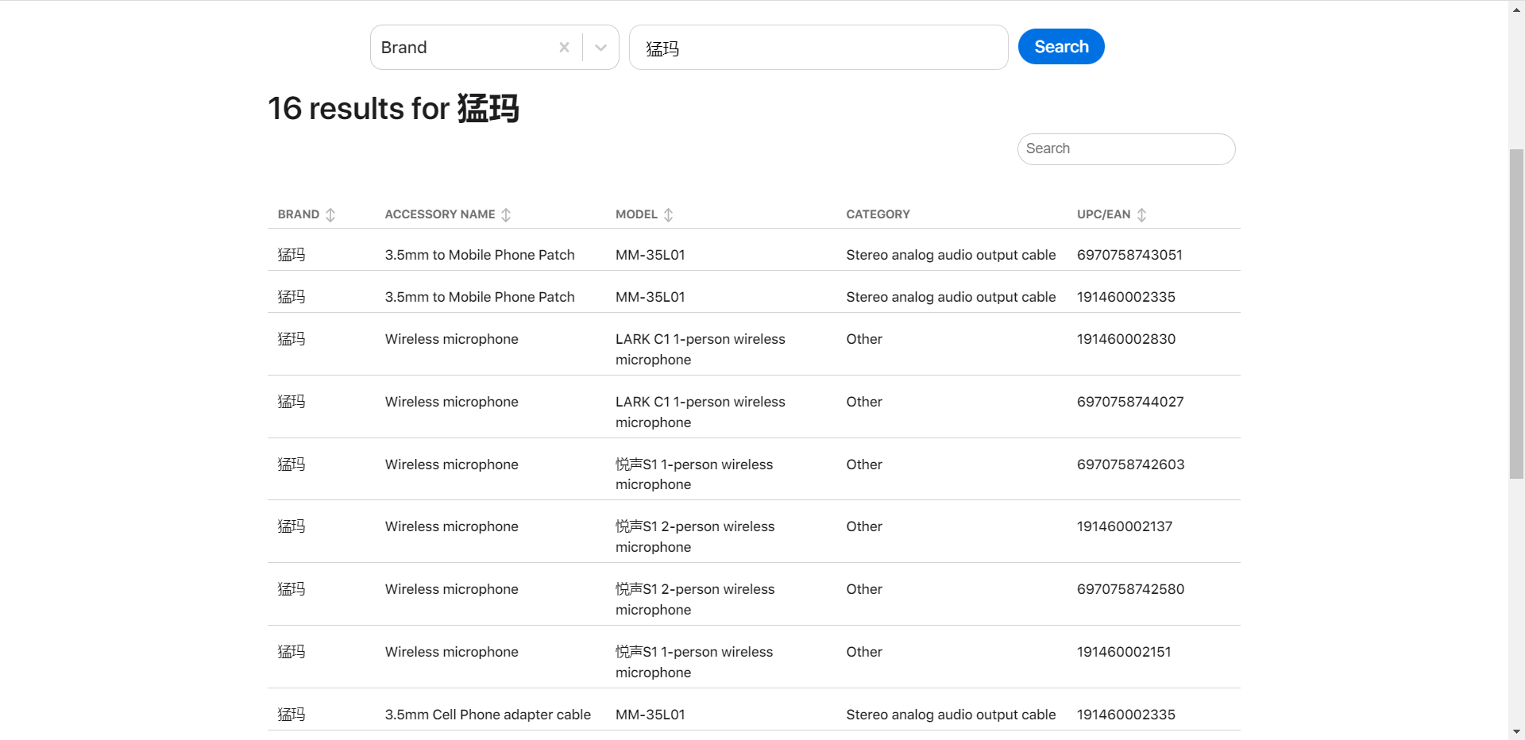Open the Brand dropdown chevron
Screen dimensions: 1525x740
[x=600, y=48]
